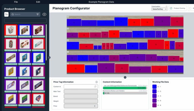Click the Product Browser vertical scrollbar
The width and height of the screenshot is (194, 111).
[x=46, y=42]
